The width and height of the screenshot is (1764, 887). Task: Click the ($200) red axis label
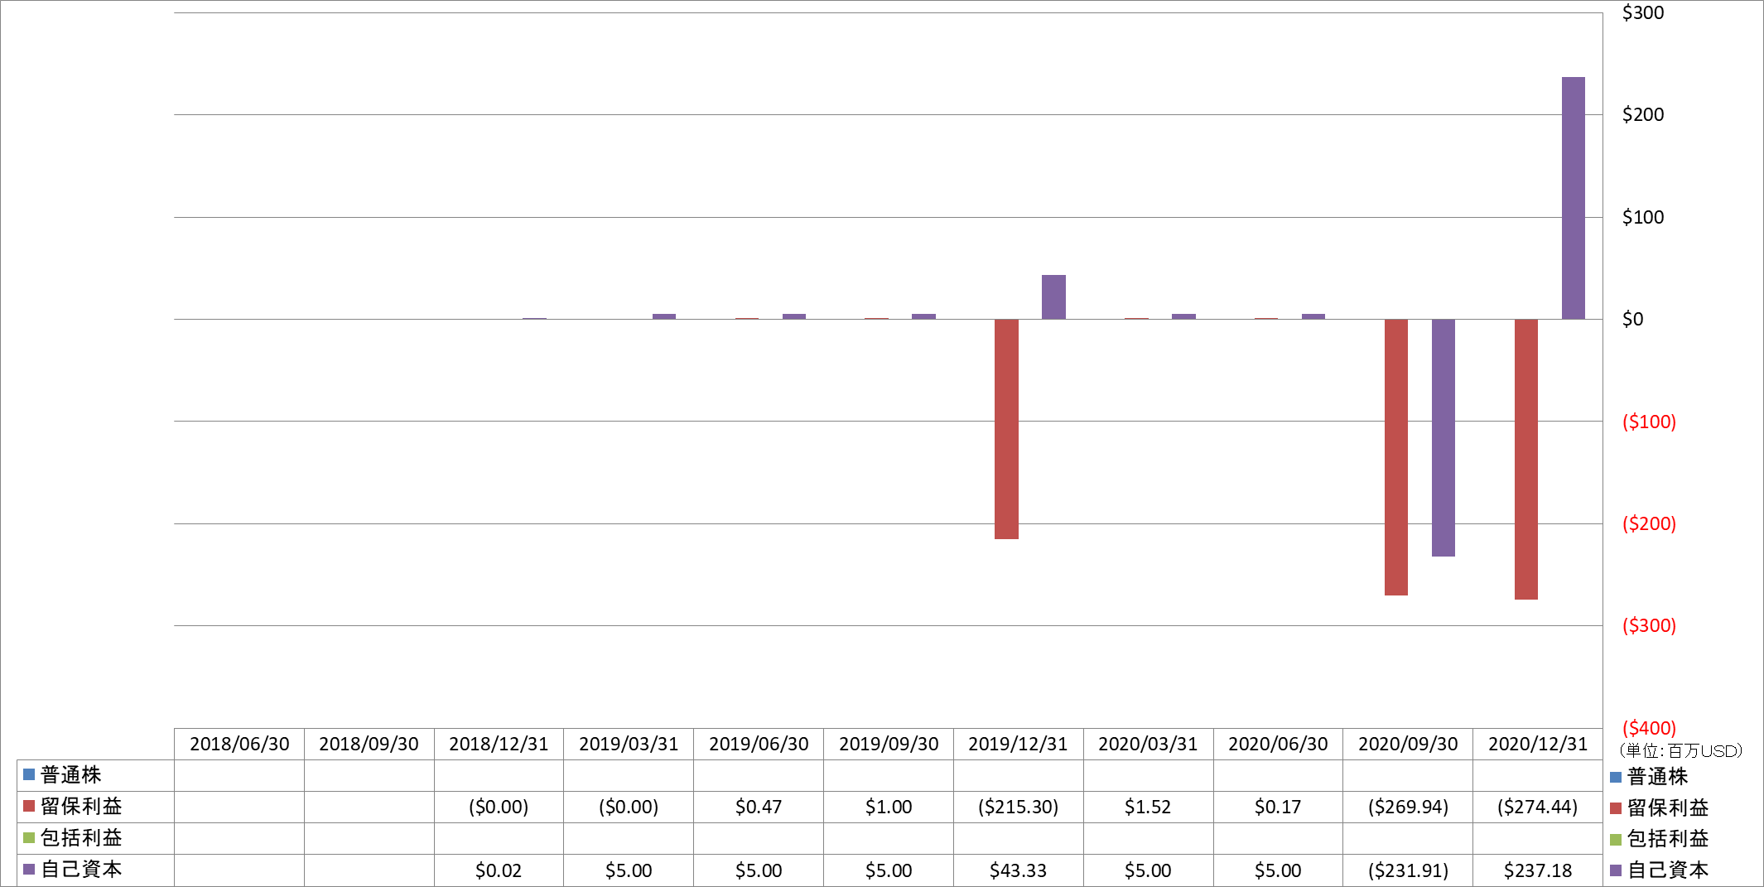(1649, 523)
